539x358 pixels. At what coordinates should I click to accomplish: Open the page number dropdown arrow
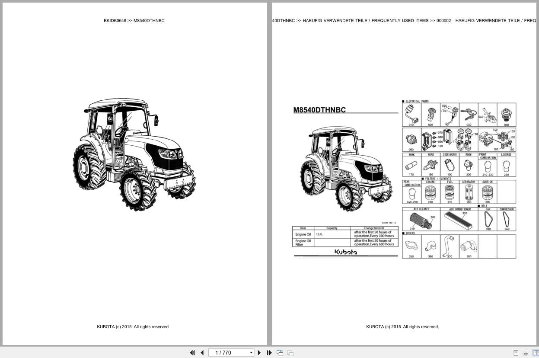(251, 353)
